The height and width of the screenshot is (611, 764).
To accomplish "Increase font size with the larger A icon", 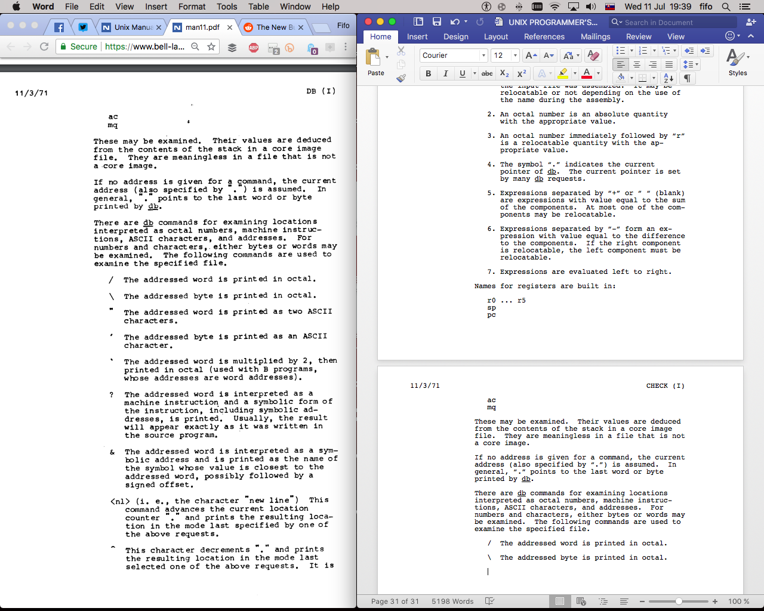I will [x=531, y=55].
